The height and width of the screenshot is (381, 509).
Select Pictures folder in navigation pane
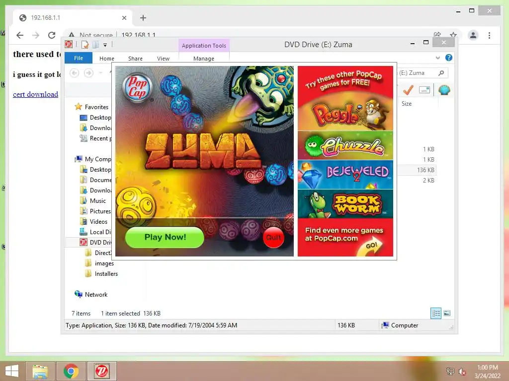[95, 211]
